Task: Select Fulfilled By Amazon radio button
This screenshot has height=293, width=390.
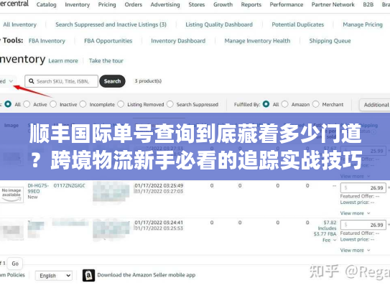Action: tap(285, 104)
